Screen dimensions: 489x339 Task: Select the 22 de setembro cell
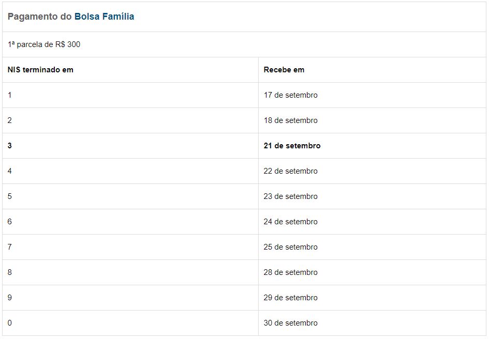(x=373, y=171)
